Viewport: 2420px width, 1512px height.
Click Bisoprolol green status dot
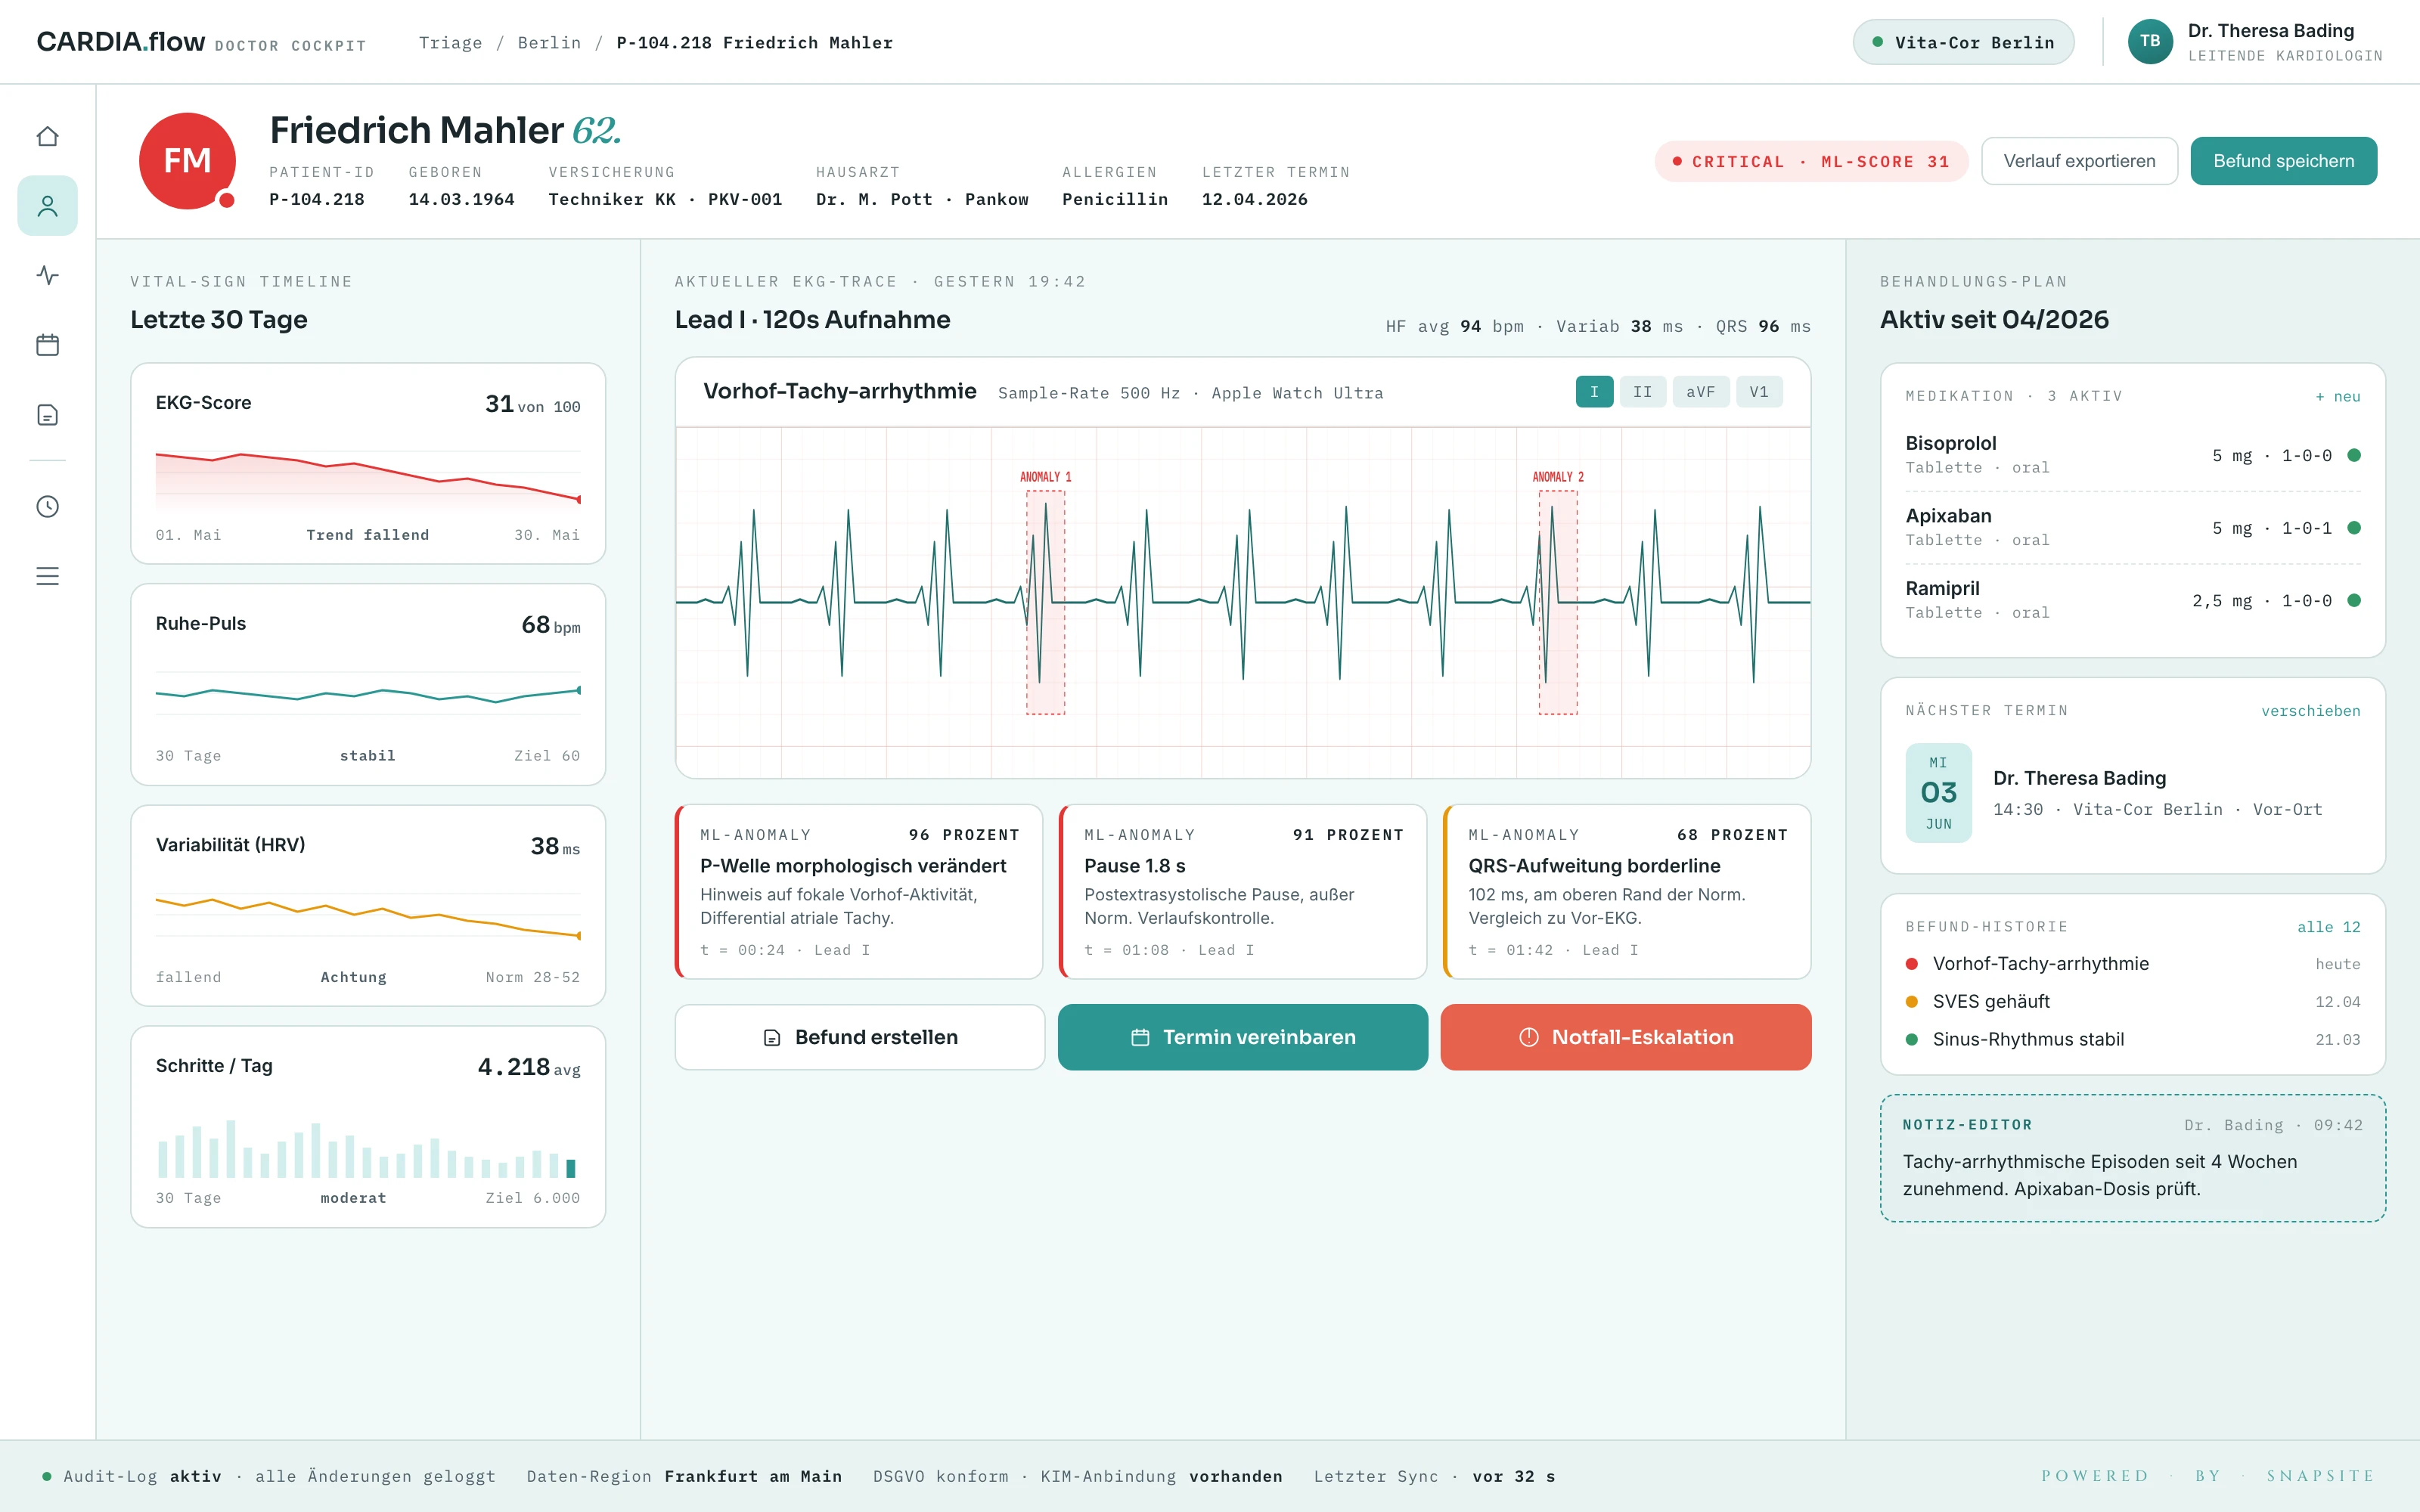pyautogui.click(x=2354, y=455)
